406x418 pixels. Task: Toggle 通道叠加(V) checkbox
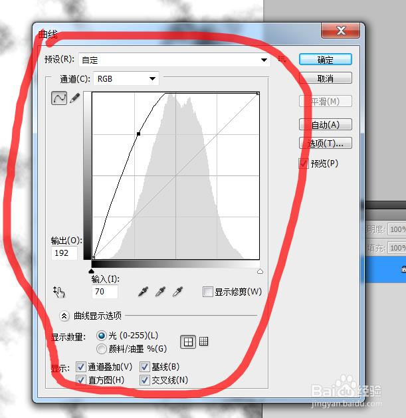(81, 367)
